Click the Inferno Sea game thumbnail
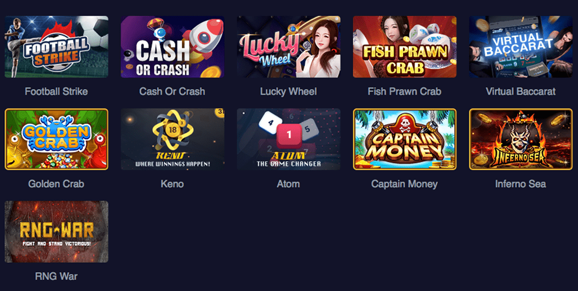The width and height of the screenshot is (578, 291). pyautogui.click(x=521, y=139)
